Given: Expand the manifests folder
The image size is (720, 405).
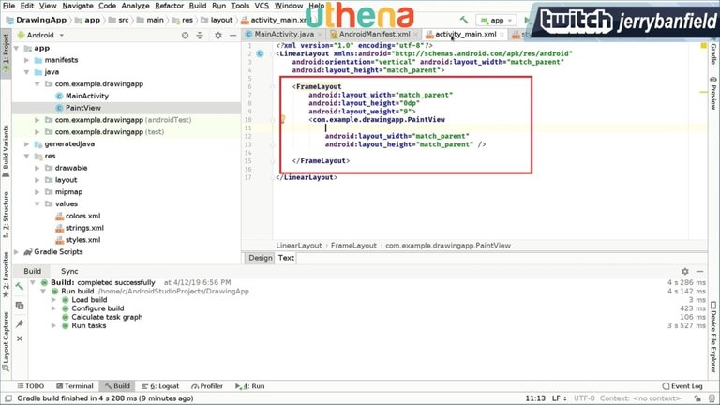Looking at the screenshot, I should point(26,59).
